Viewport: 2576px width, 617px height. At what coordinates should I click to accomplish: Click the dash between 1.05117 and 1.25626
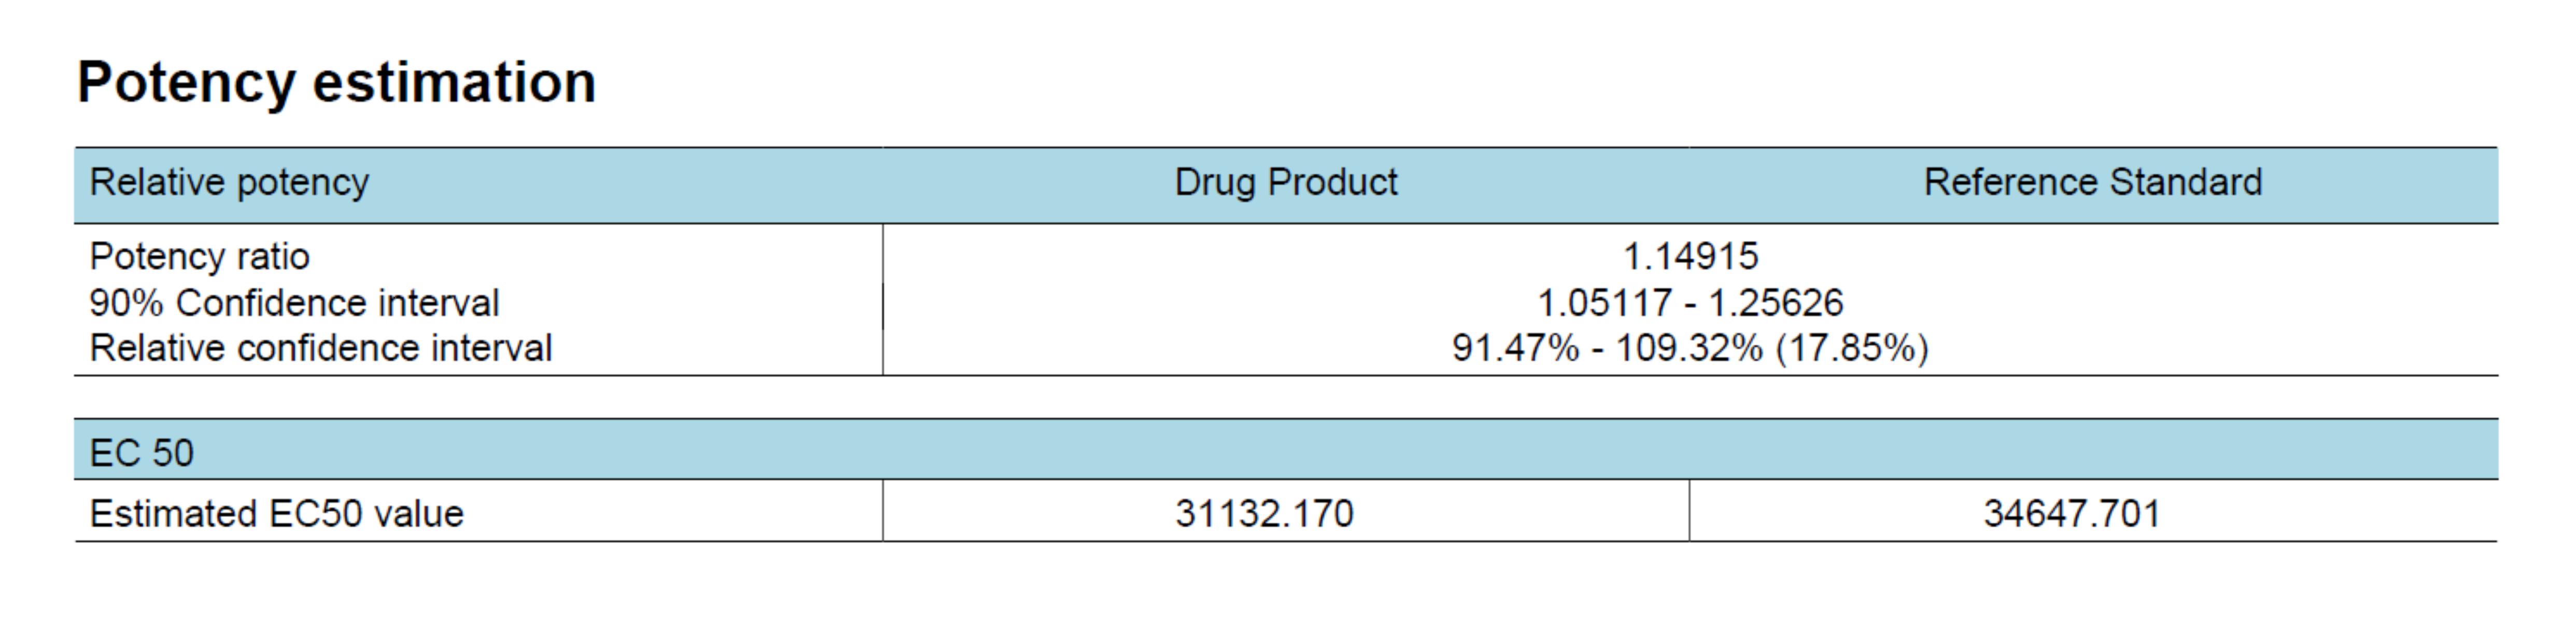click(1690, 304)
